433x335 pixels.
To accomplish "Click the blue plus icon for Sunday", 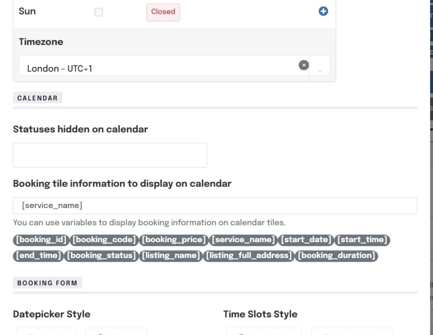I will click(323, 11).
